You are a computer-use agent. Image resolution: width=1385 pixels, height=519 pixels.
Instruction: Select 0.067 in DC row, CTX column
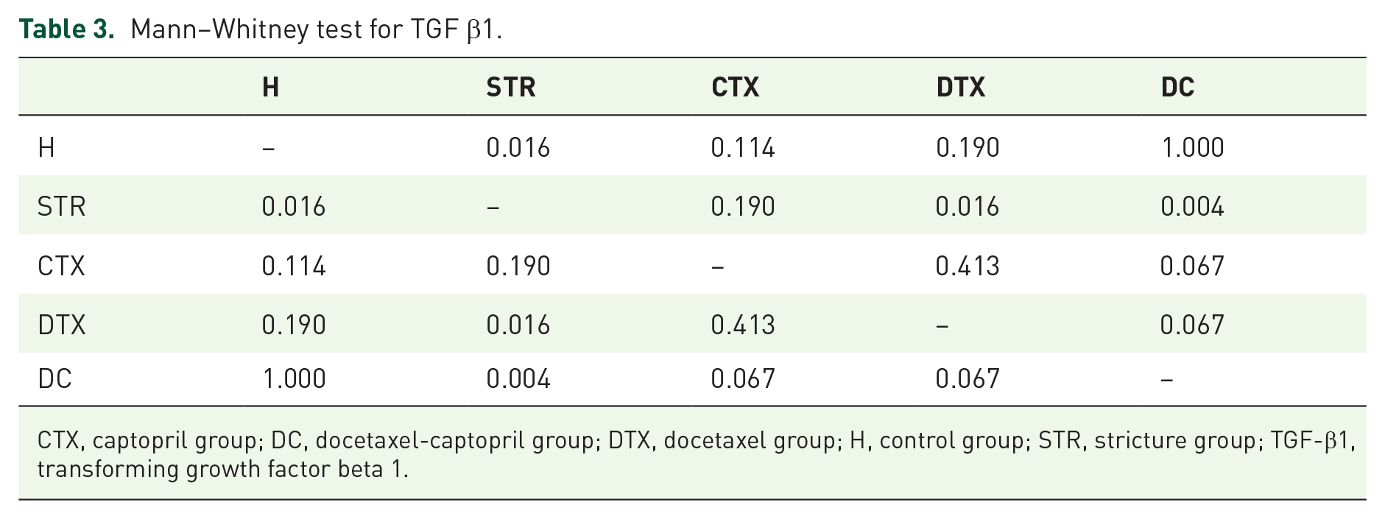pos(742,379)
